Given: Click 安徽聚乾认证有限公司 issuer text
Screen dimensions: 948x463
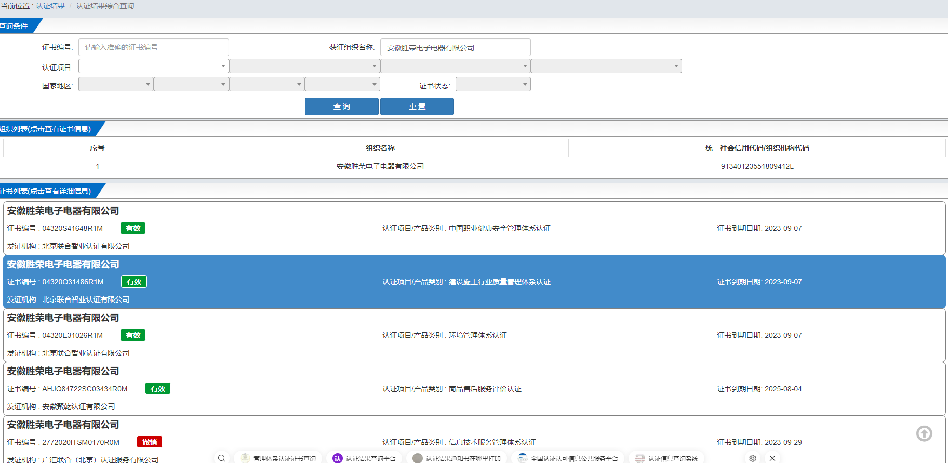Looking at the screenshot, I should point(78,406).
